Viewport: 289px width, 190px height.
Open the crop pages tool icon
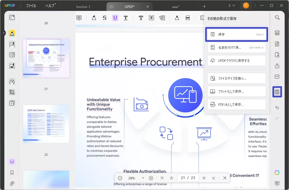[x=12, y=92]
